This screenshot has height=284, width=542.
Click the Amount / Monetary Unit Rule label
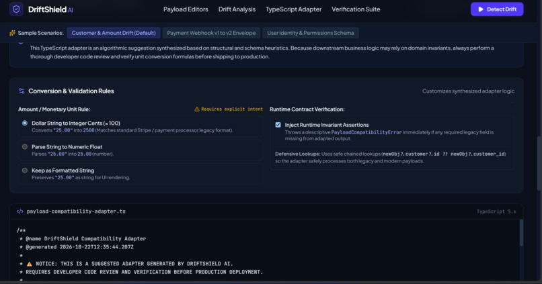pos(54,109)
